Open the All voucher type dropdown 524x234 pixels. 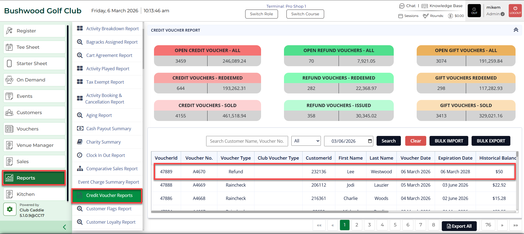tap(306, 141)
